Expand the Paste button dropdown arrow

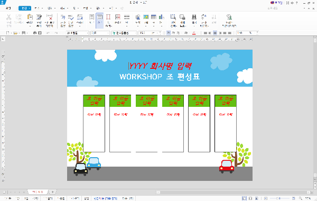click(30, 26)
